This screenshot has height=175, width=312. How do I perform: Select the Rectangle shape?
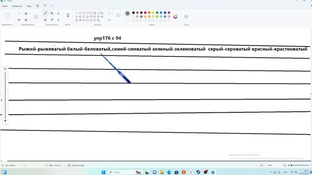87,13
